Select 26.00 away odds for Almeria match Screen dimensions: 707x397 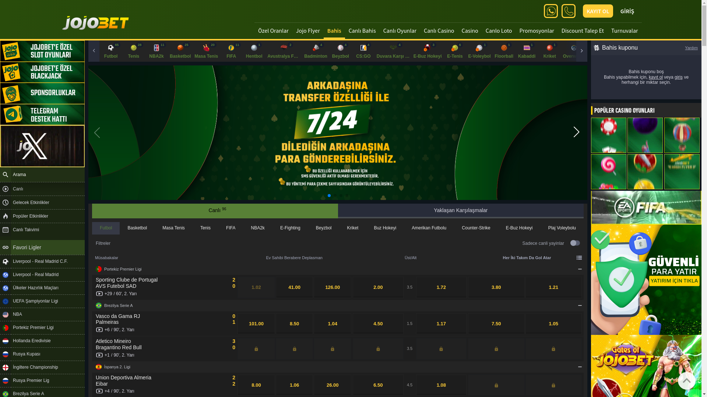tap(333, 385)
